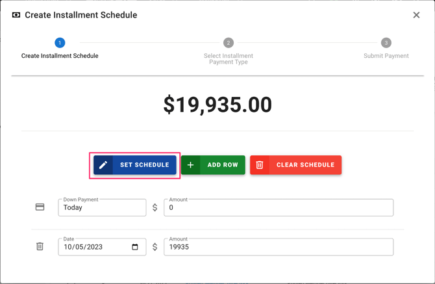Click the dollar sign beside 19935 amount

(155, 247)
